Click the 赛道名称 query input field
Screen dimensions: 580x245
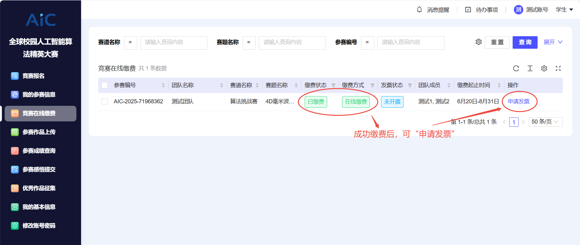coord(174,42)
